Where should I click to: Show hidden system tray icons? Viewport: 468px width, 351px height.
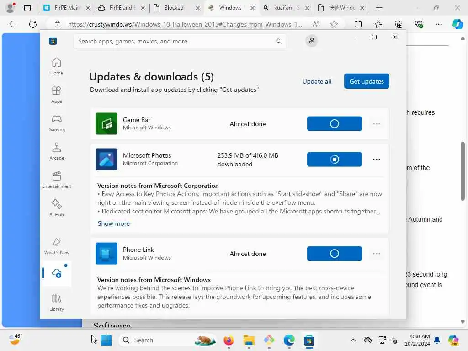353,340
